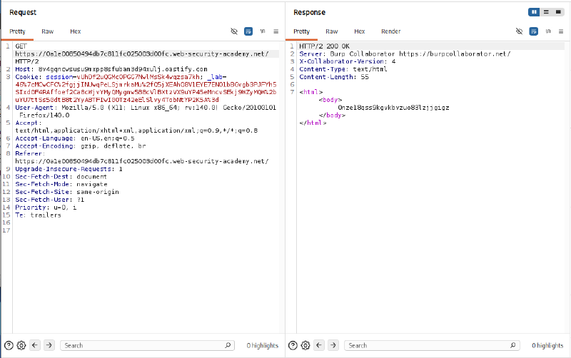This screenshot has width=571, height=358.
Task: Click magnifier icon in Request search box
Action: [x=228, y=345]
